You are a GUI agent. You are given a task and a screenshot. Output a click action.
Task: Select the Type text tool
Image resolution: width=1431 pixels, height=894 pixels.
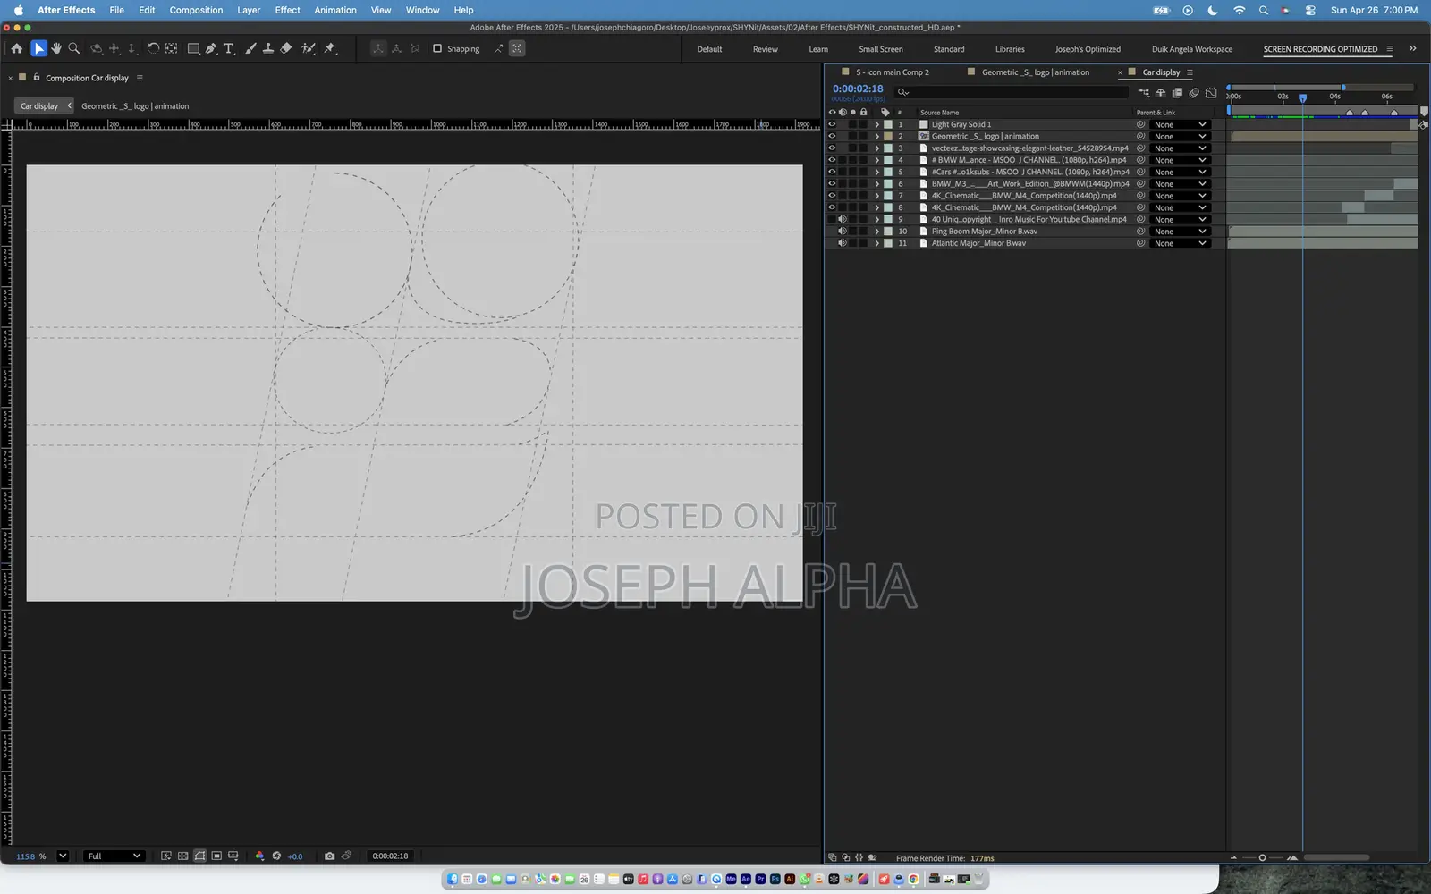(229, 48)
